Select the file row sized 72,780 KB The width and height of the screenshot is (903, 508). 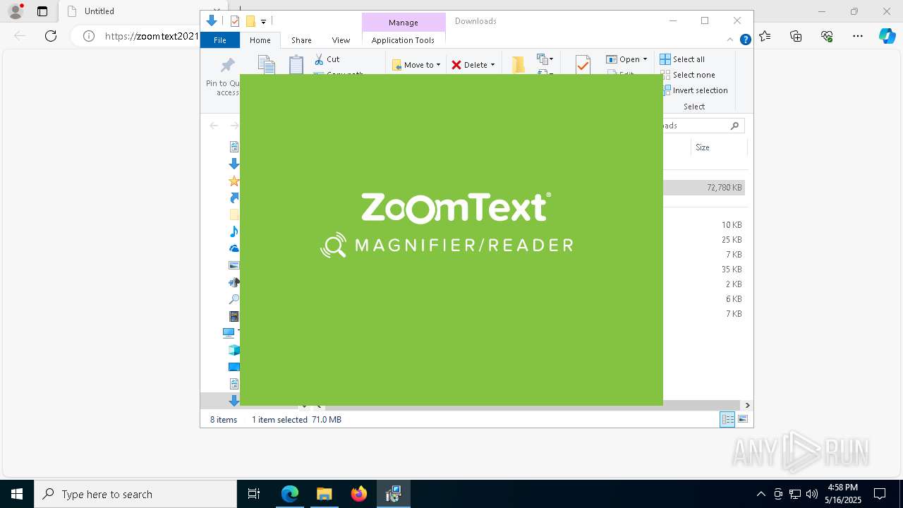coord(704,188)
